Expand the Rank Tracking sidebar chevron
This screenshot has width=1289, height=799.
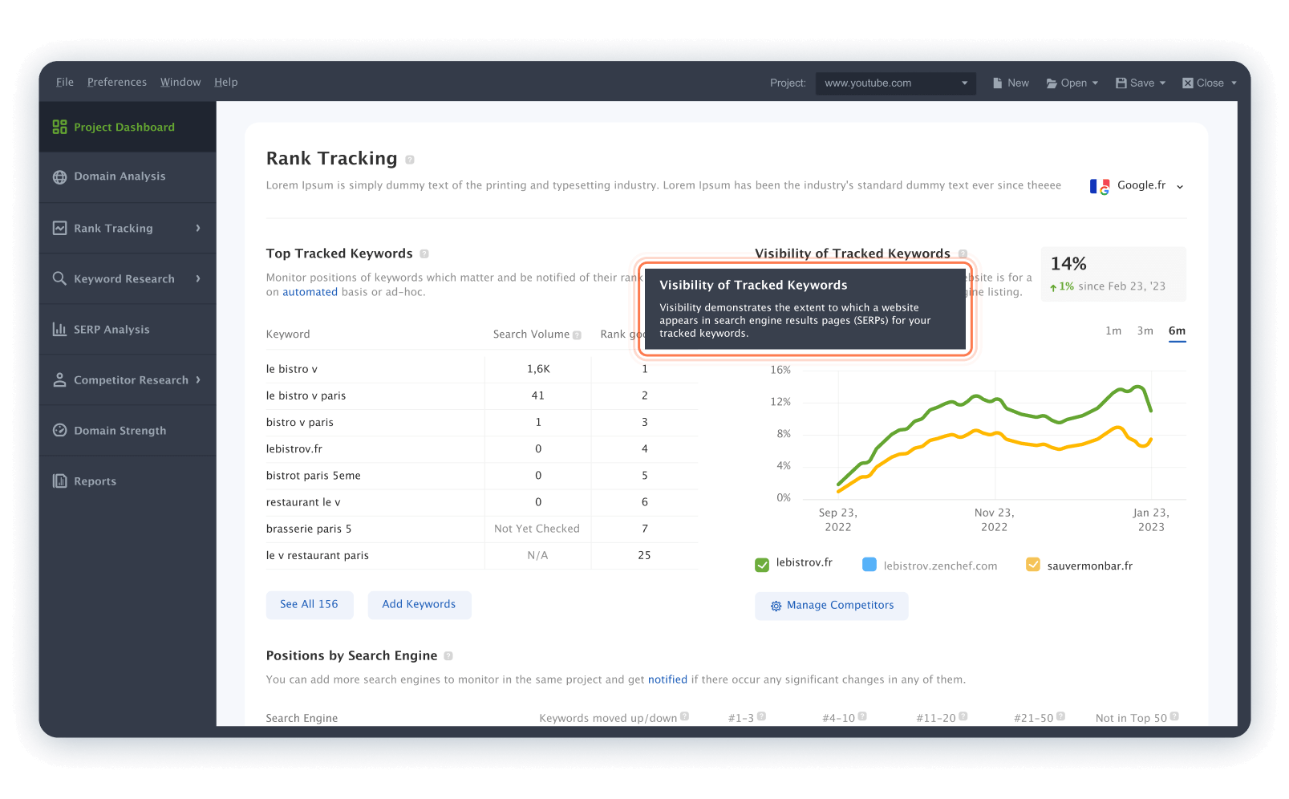tap(198, 228)
